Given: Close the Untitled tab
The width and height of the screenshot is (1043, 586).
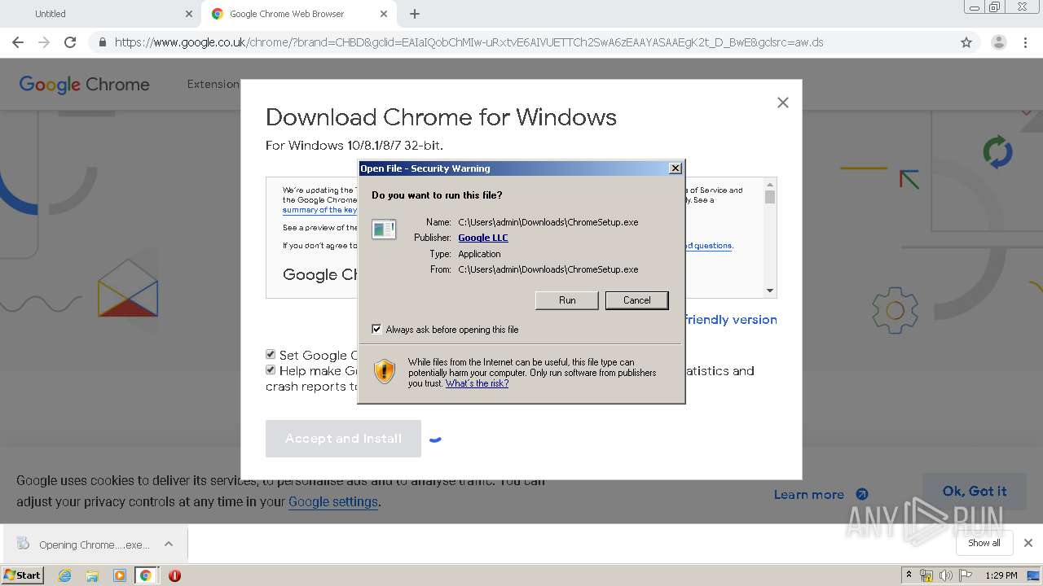Looking at the screenshot, I should click(189, 14).
